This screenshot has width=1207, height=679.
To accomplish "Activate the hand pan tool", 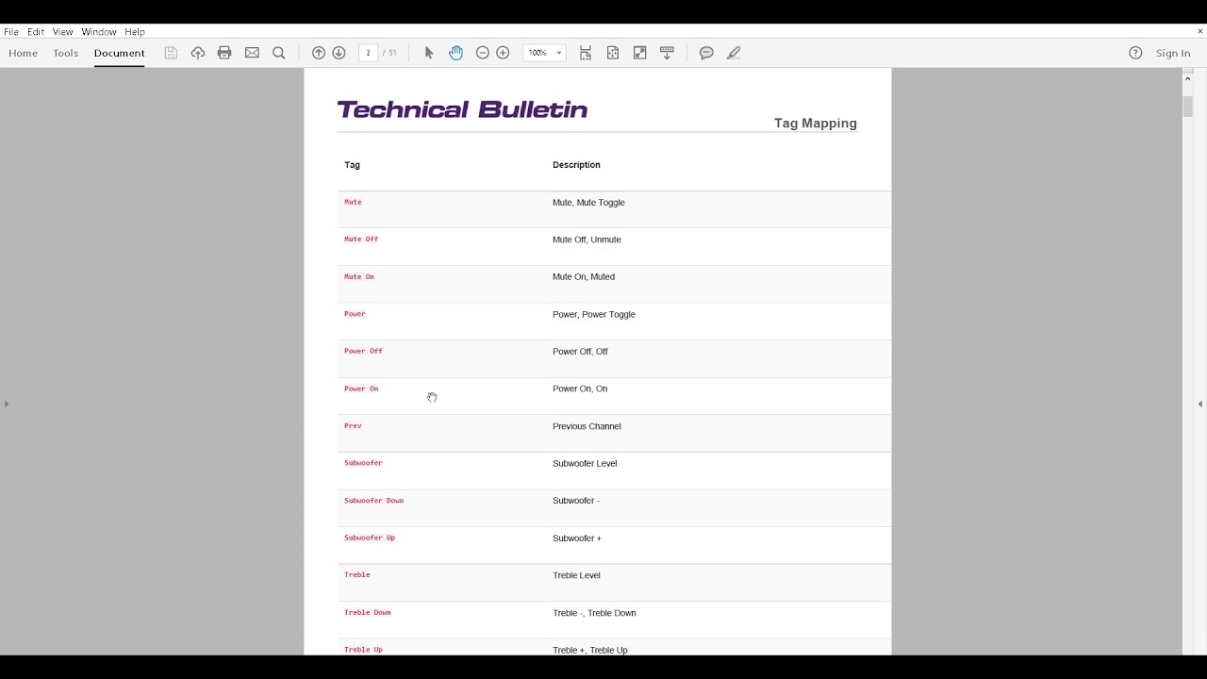I will [456, 53].
